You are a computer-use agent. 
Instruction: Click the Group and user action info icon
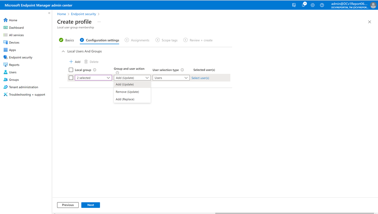point(117,73)
